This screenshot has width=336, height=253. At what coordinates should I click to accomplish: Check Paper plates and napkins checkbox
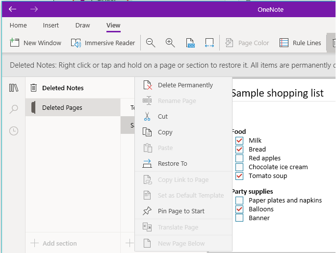[x=239, y=201]
